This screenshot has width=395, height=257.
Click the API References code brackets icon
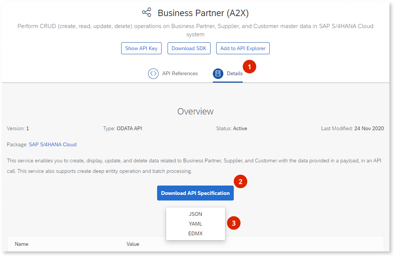coord(153,74)
